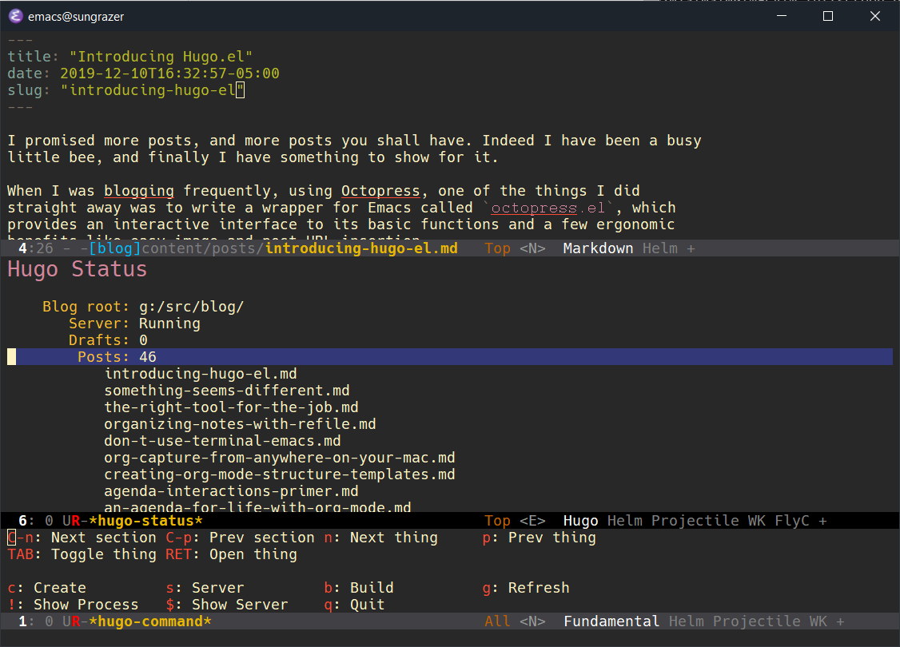The height and width of the screenshot is (647, 900).
Task: Place cursor on slug "introducing-hugo-el" line
Action: (125, 90)
